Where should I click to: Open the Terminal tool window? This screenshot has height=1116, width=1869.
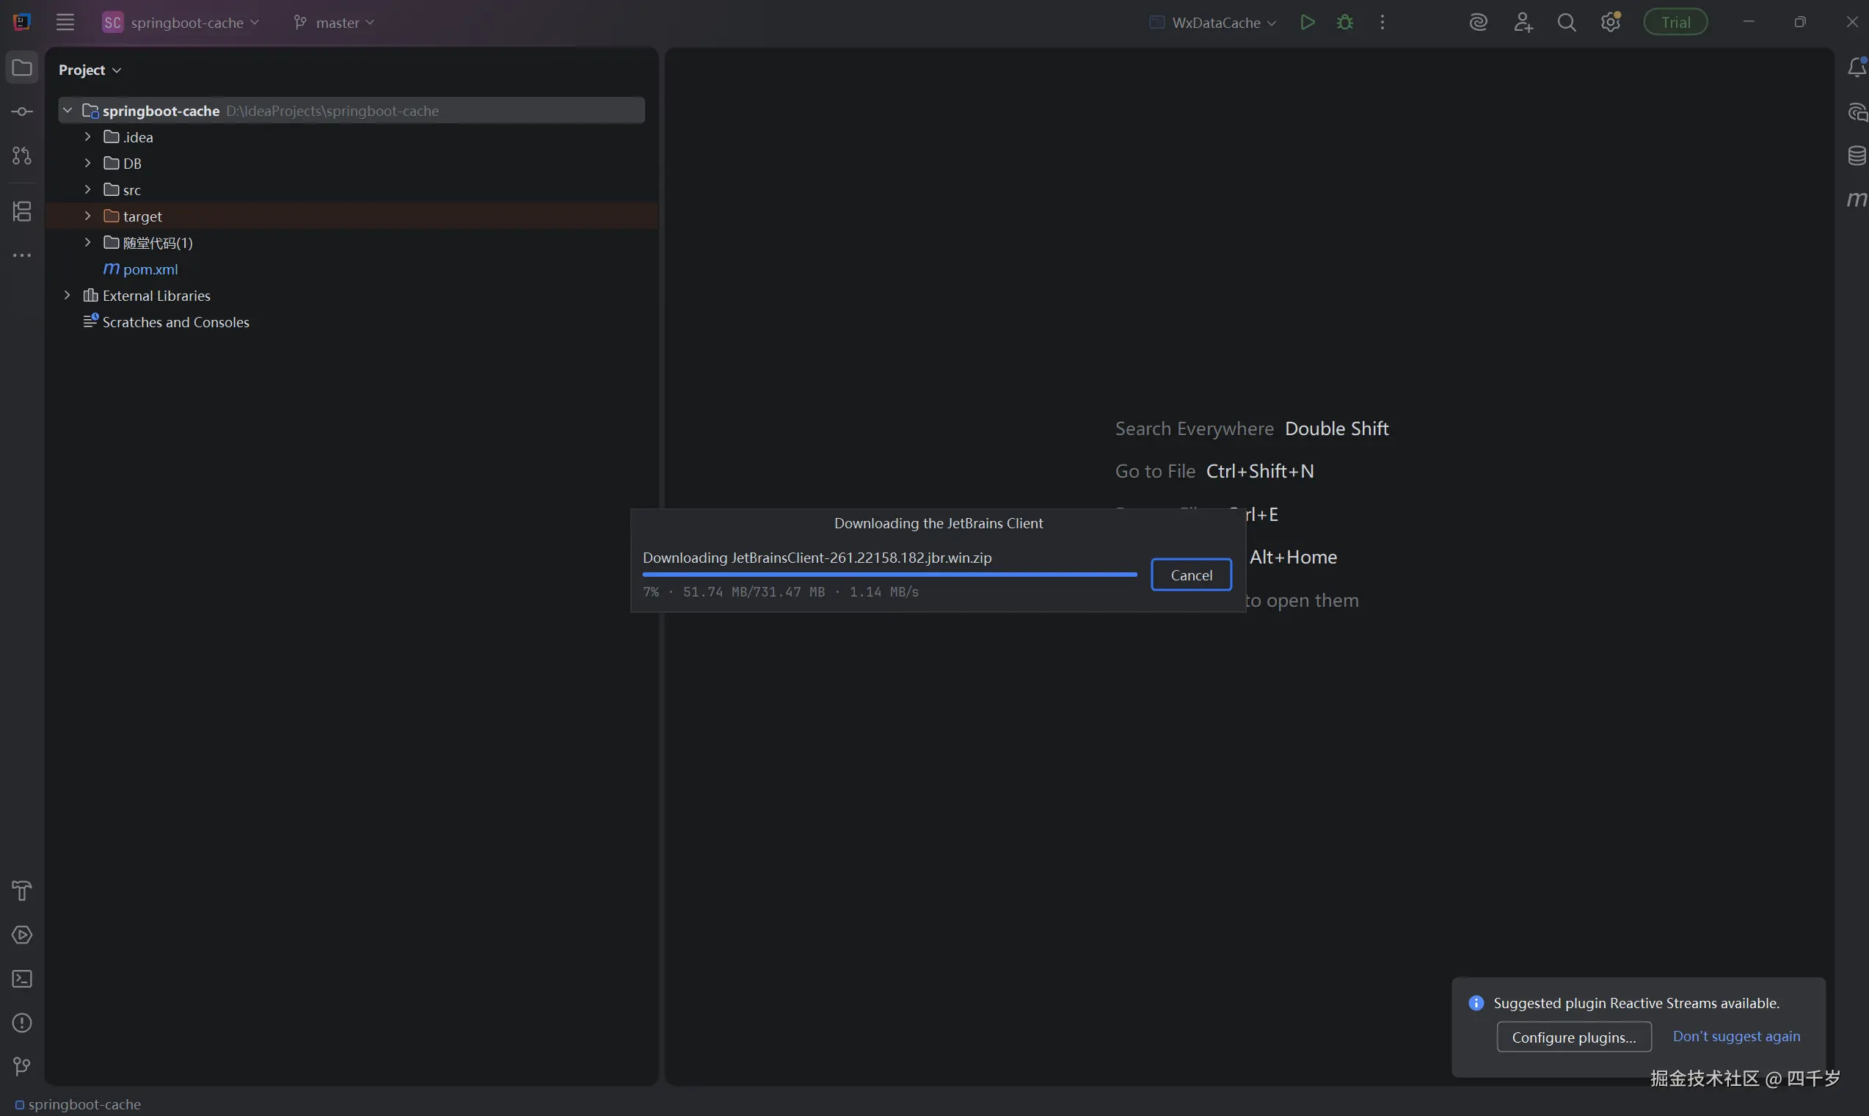[22, 978]
